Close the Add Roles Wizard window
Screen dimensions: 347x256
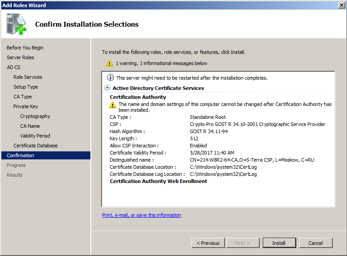(x=340, y=5)
